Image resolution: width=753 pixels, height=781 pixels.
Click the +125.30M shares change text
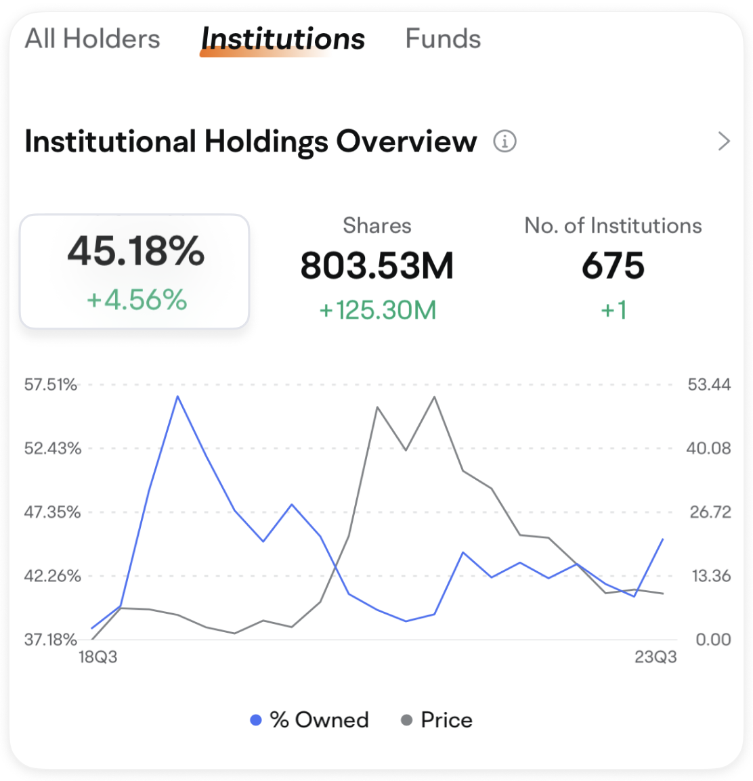[377, 310]
